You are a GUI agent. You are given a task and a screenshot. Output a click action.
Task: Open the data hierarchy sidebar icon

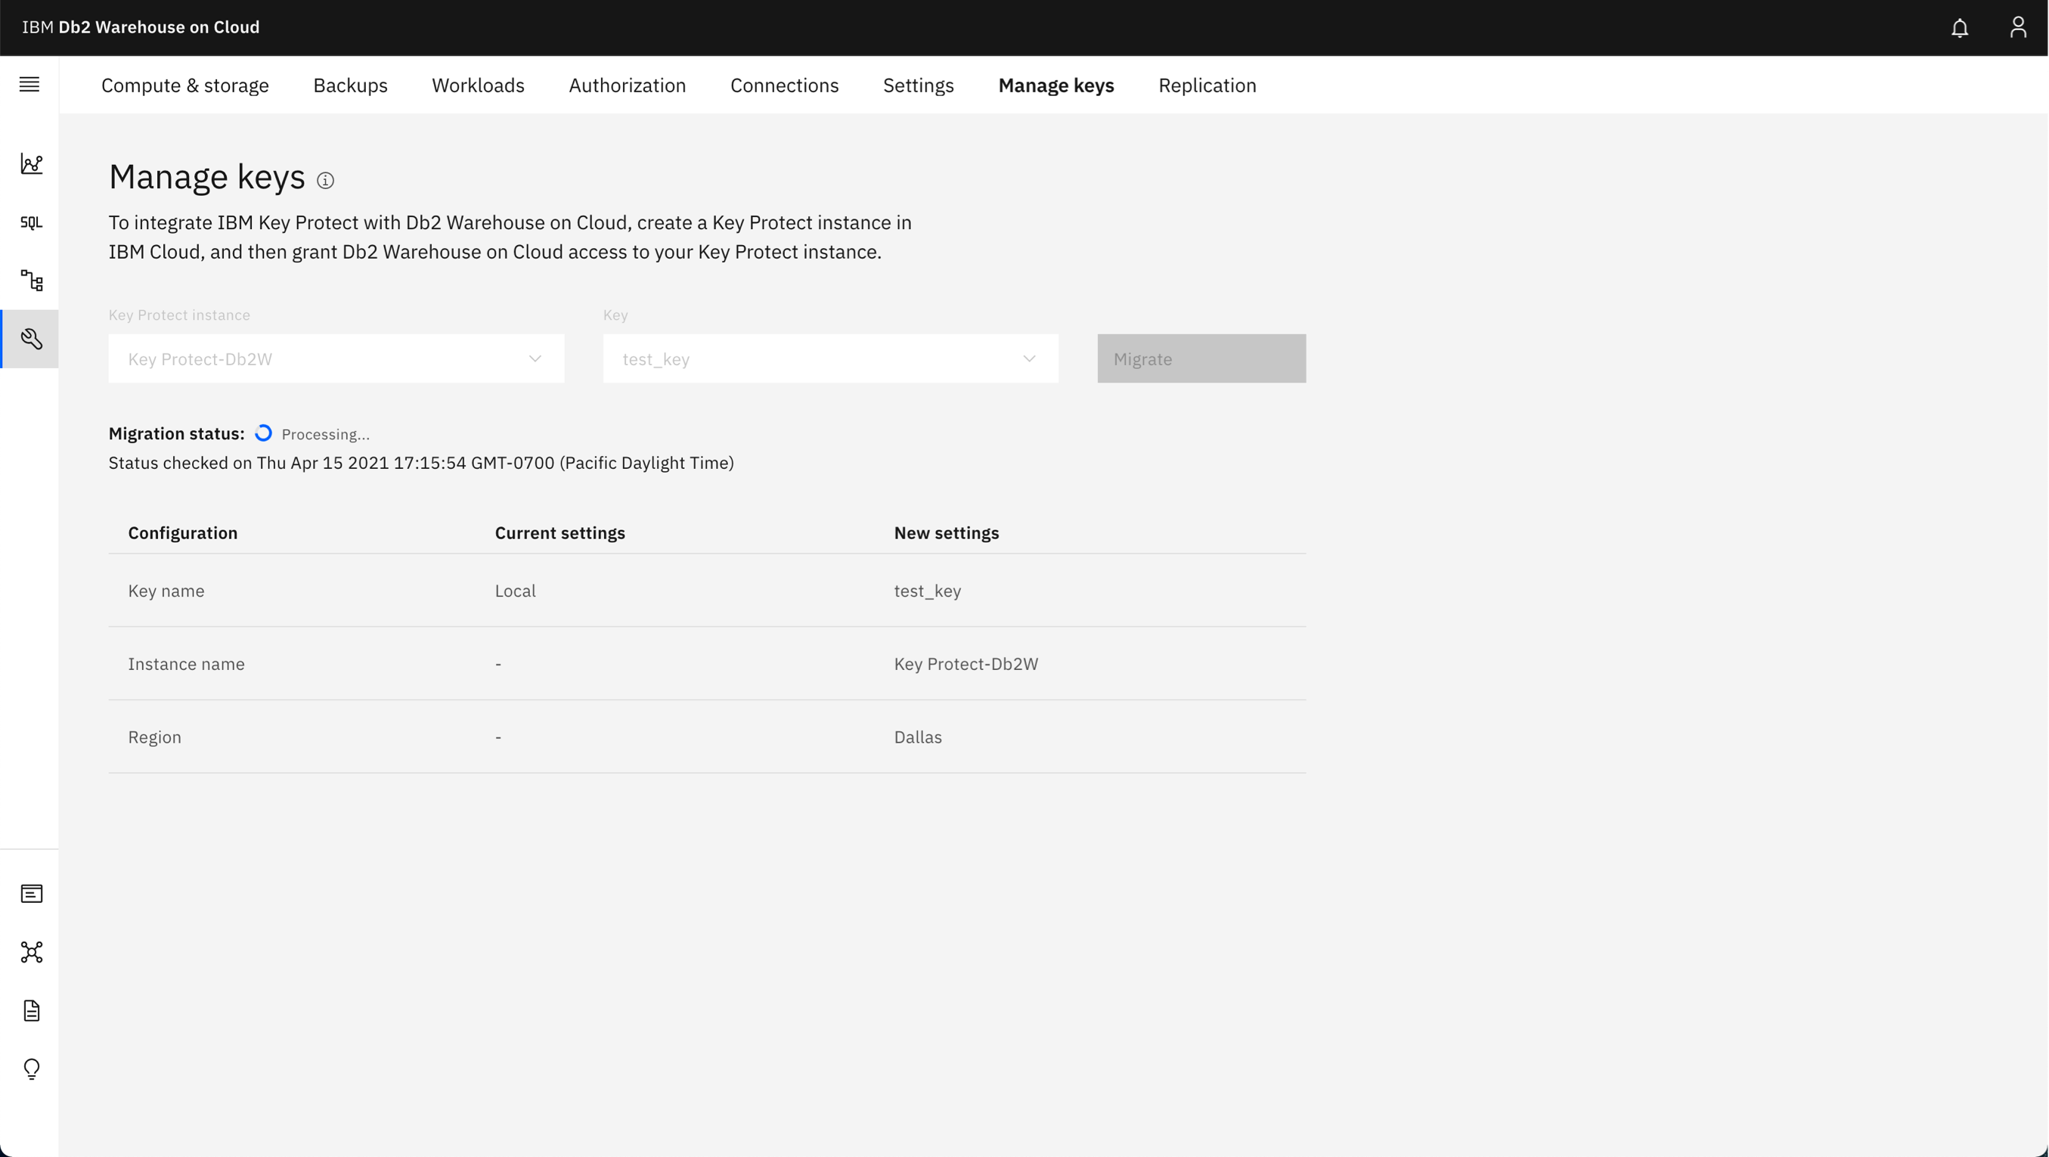[31, 281]
